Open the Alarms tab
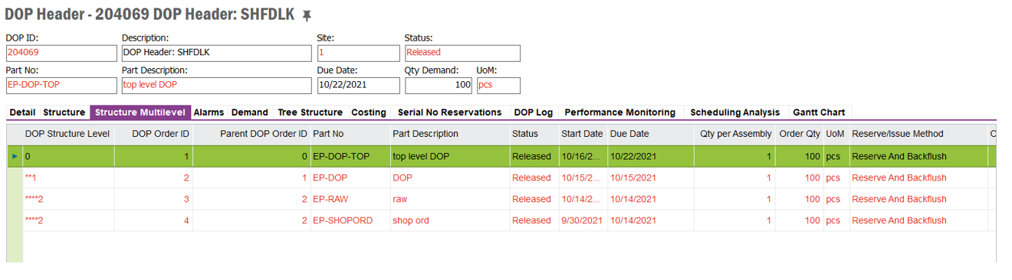This screenshot has height=280, width=1012. point(209,112)
